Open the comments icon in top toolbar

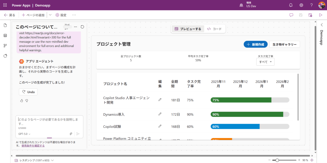click(x=291, y=15)
